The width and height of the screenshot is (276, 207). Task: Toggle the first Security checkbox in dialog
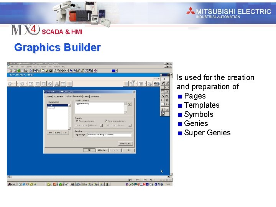77,121
